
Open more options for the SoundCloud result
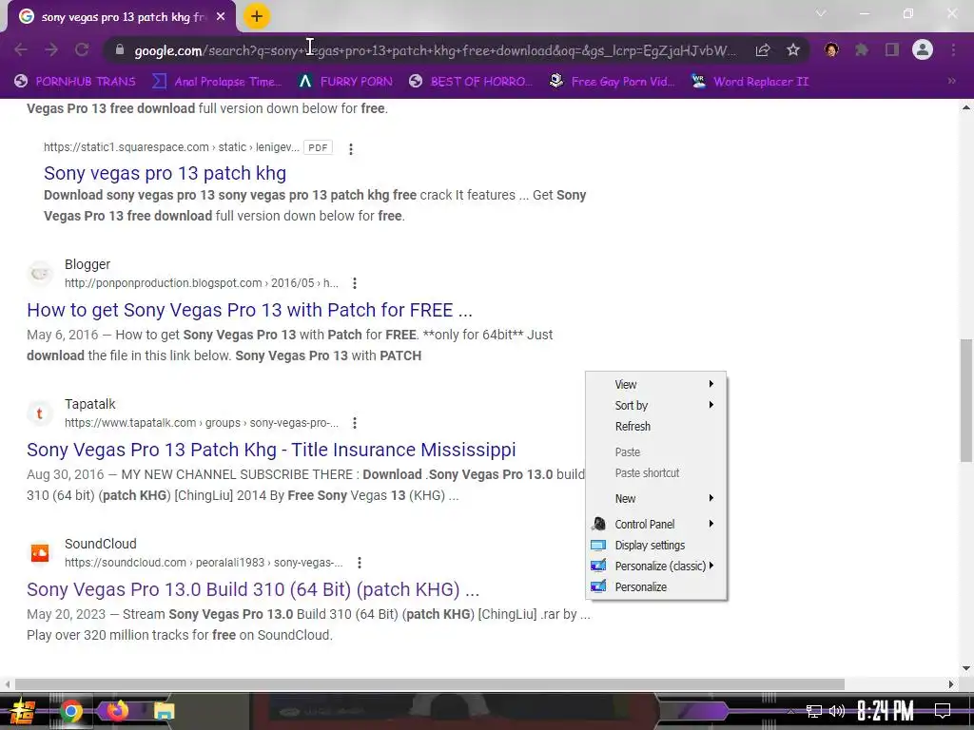359,563
